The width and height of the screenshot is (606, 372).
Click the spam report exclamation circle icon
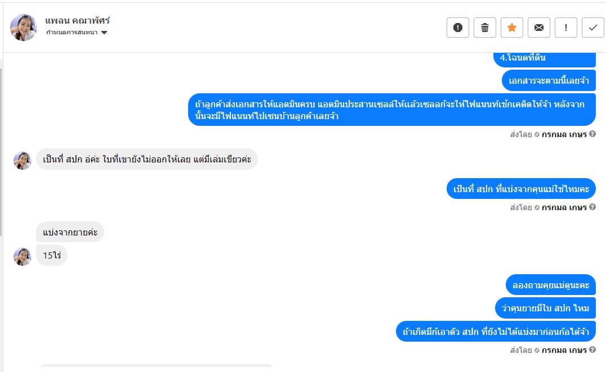click(457, 28)
